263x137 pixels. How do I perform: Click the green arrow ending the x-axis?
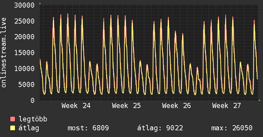(259, 100)
